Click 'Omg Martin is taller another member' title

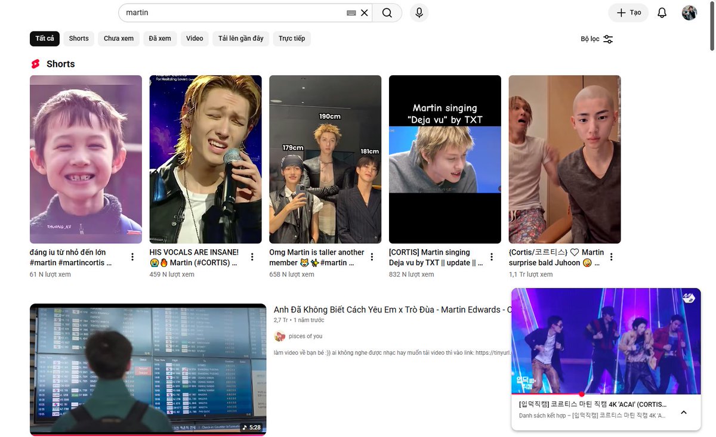click(317, 258)
